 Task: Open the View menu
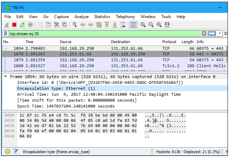point(33,17)
